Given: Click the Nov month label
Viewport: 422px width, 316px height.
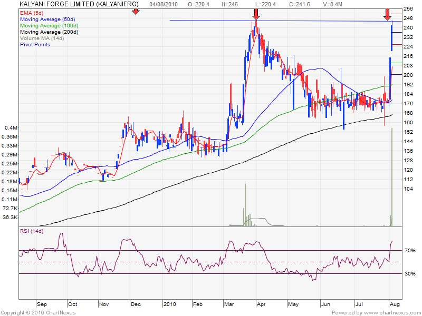Looking at the screenshot, I should pyautogui.click(x=104, y=304).
